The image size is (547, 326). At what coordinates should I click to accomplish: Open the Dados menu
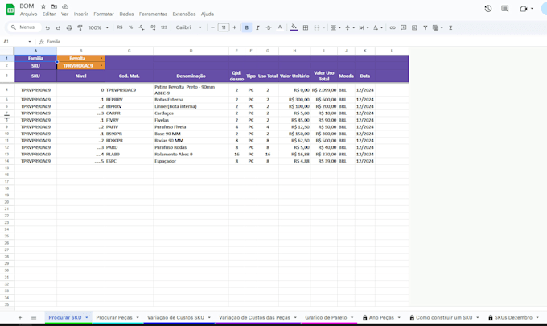(x=126, y=14)
